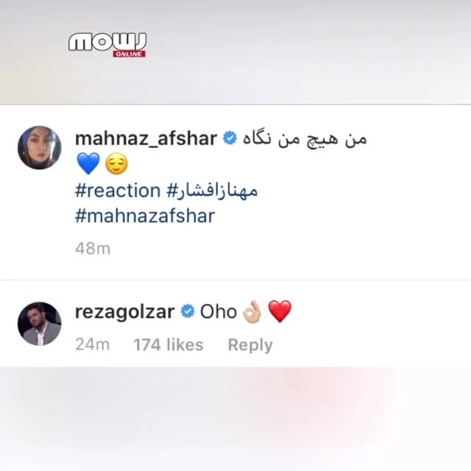Click the Persian caption text
471x471 pixels.
(305, 139)
